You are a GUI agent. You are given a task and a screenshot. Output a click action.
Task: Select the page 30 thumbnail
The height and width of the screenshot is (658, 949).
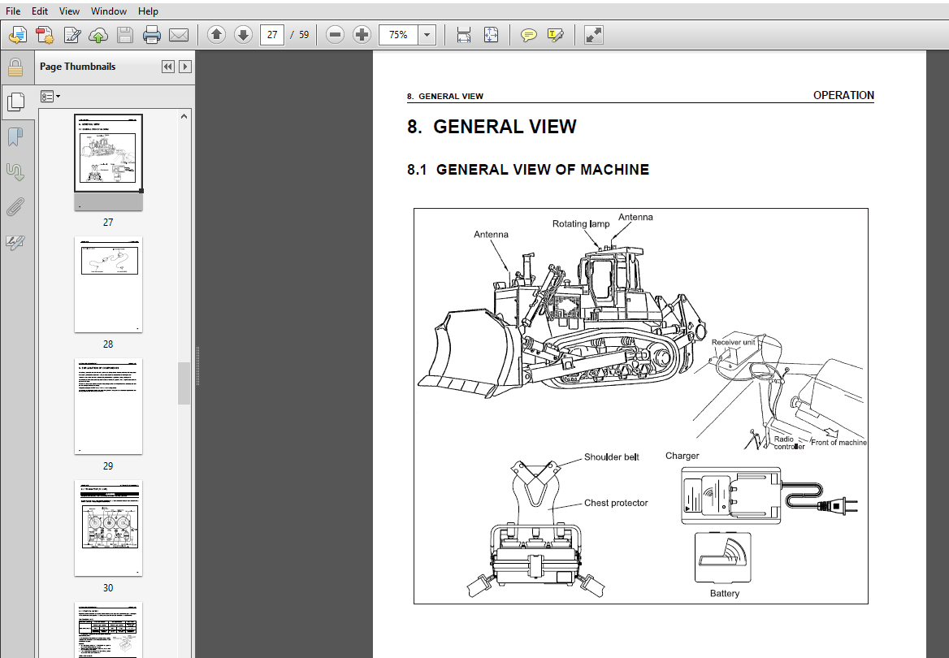click(x=108, y=528)
